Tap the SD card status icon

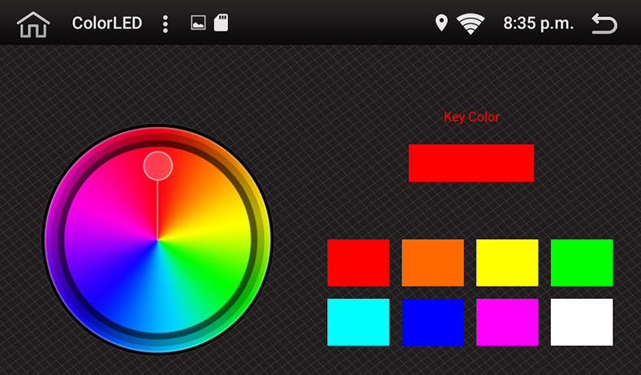(x=221, y=23)
